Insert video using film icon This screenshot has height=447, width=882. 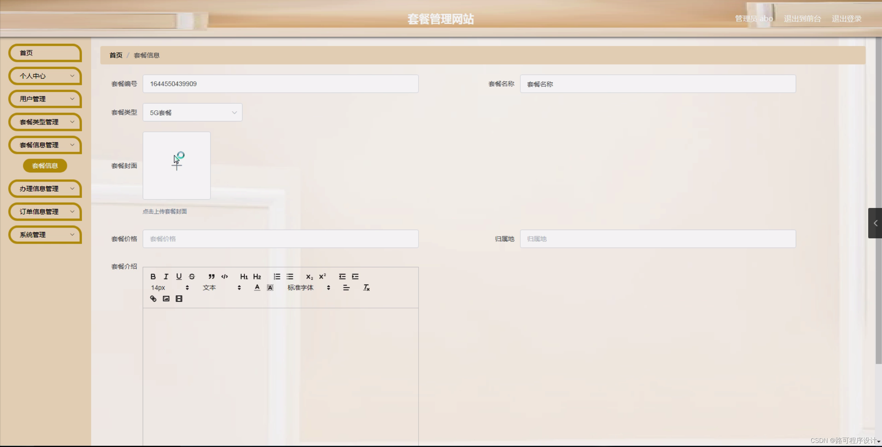(179, 299)
